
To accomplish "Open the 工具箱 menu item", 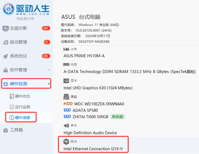I will tap(26, 130).
